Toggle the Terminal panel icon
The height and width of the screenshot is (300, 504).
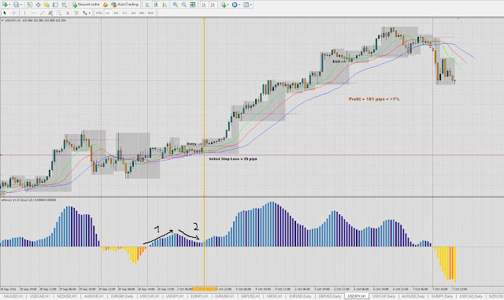click(x=55, y=5)
